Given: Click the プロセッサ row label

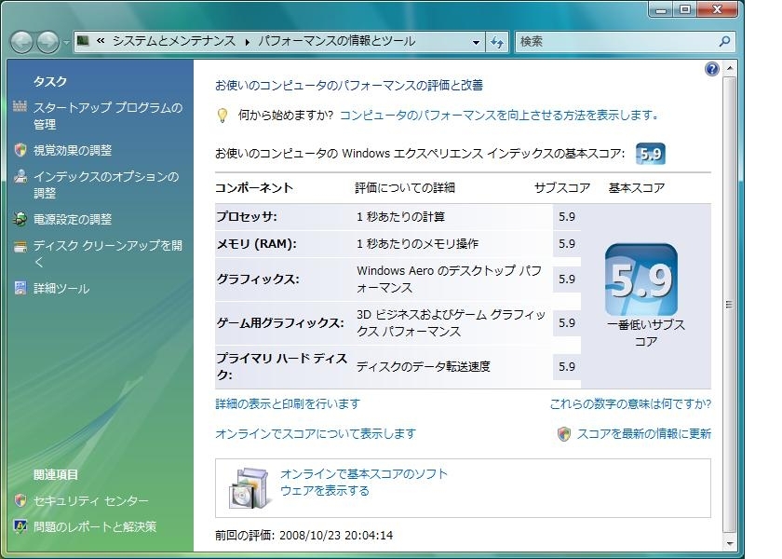Looking at the screenshot, I should 247,216.
